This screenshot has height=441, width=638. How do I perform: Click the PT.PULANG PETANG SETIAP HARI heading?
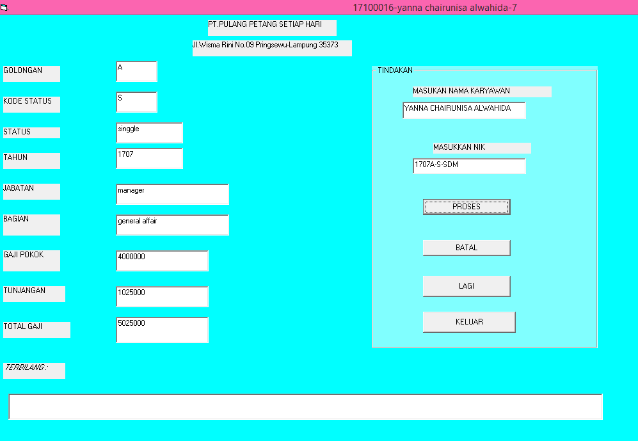pyautogui.click(x=272, y=28)
